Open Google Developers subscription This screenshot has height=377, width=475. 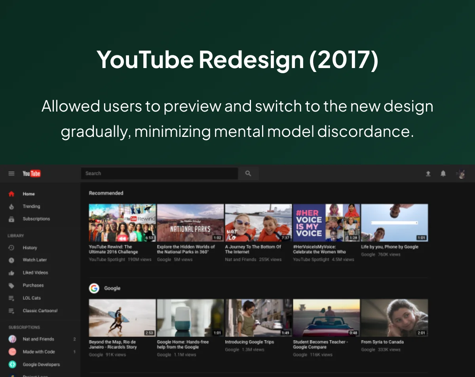(40, 364)
